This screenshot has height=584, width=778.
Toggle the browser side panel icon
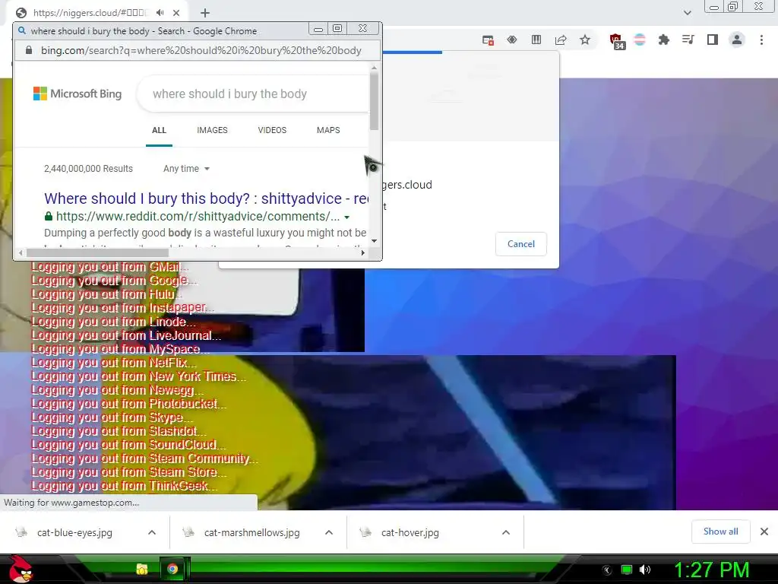[713, 40]
